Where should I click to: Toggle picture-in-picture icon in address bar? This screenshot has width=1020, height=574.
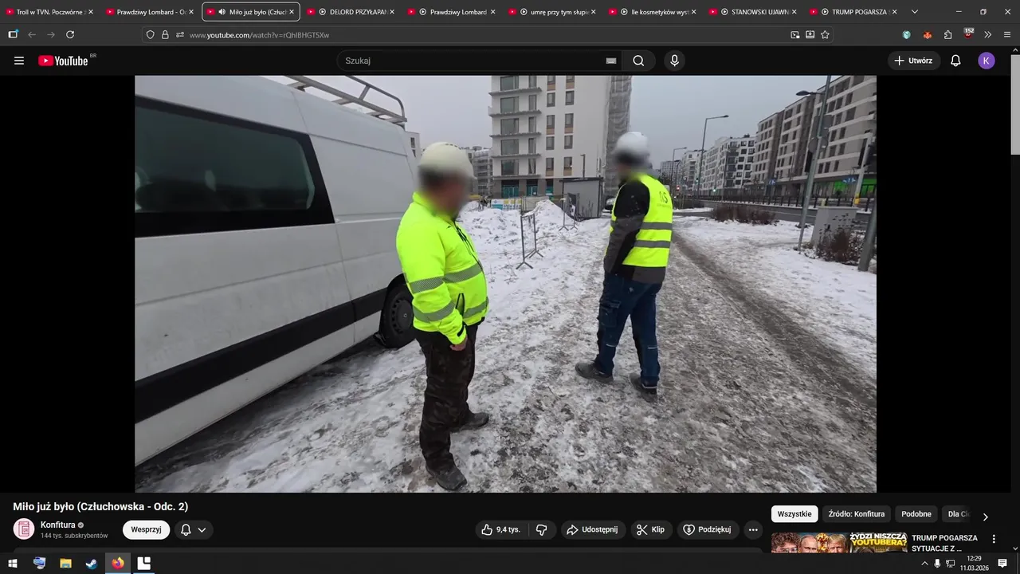click(794, 34)
